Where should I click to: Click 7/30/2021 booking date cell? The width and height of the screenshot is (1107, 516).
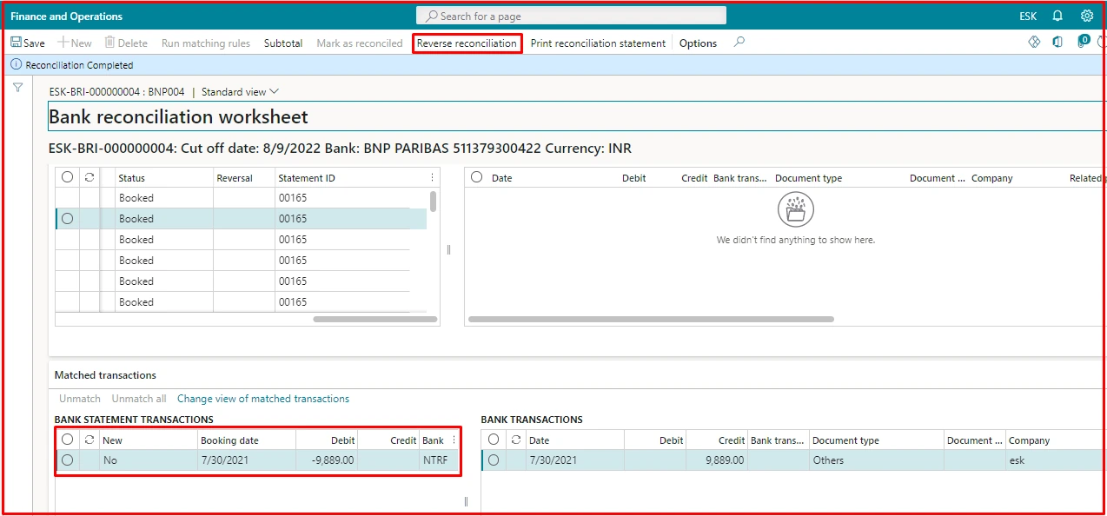pos(247,460)
